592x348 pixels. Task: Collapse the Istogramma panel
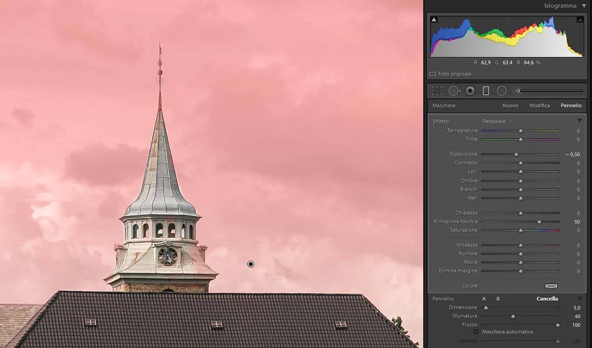pyautogui.click(x=584, y=6)
